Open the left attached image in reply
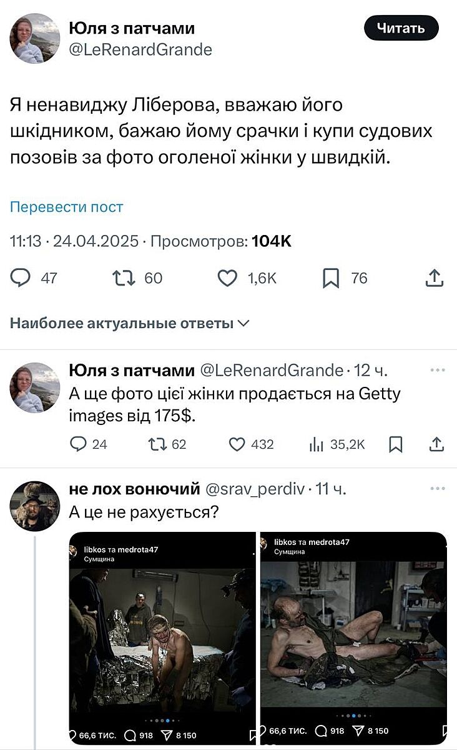 pyautogui.click(x=162, y=637)
